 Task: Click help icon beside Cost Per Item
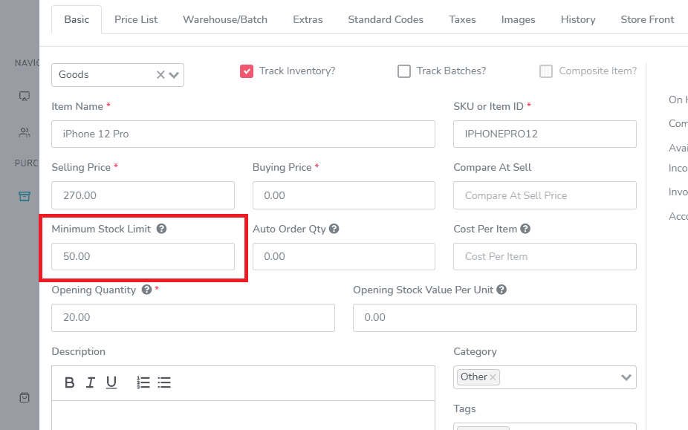coord(525,229)
